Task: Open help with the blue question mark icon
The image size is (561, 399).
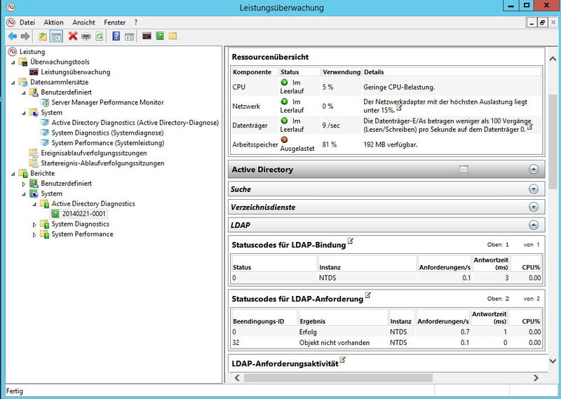Action: (116, 36)
